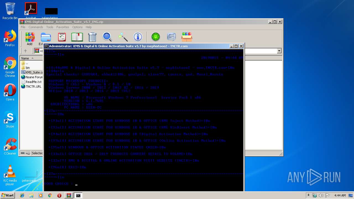Click the Action Center flag tray icon
The width and height of the screenshot is (354, 199).
(x=328, y=195)
